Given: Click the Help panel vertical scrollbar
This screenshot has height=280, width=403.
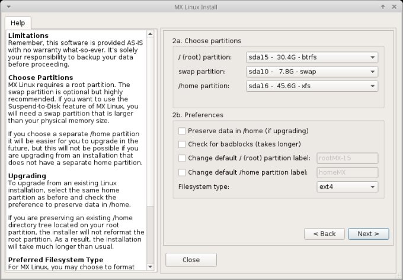Looking at the screenshot, I should (150, 118).
